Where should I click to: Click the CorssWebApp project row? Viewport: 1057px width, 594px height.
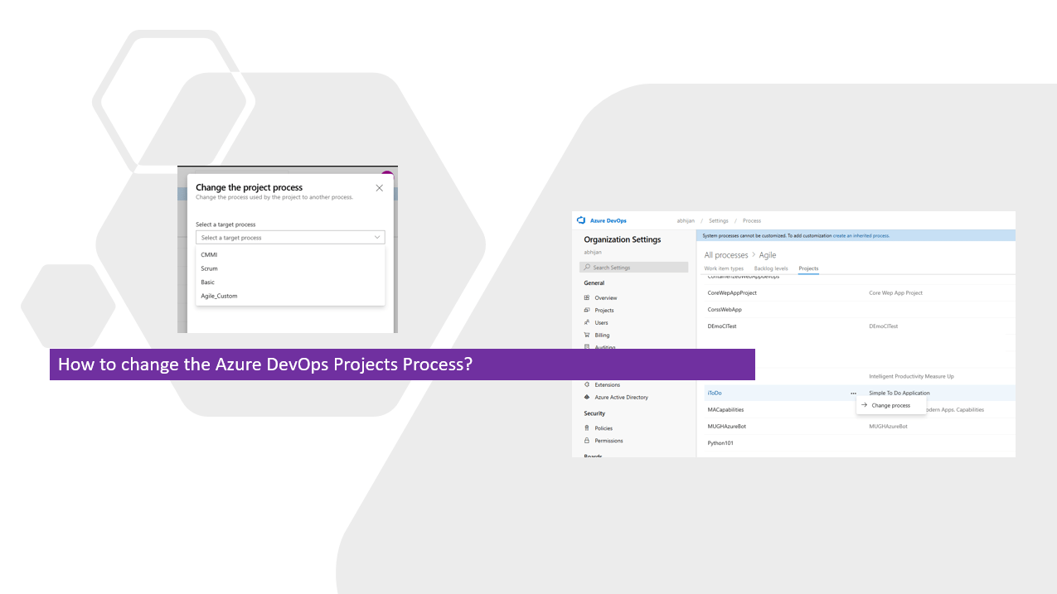pos(860,310)
